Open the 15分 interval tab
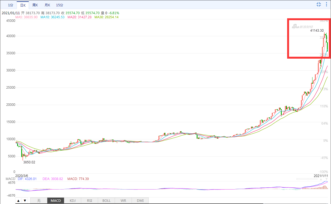331x204 pixels. click(x=60, y=5)
